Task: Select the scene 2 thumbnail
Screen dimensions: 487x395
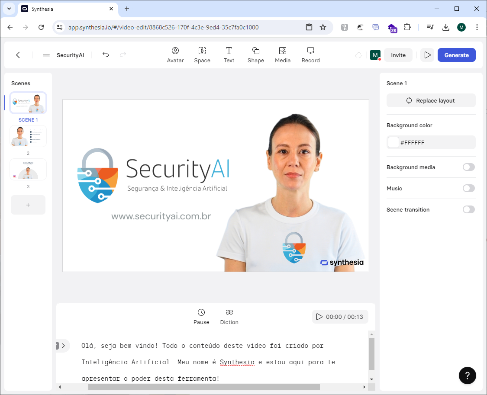Action: tap(28, 136)
